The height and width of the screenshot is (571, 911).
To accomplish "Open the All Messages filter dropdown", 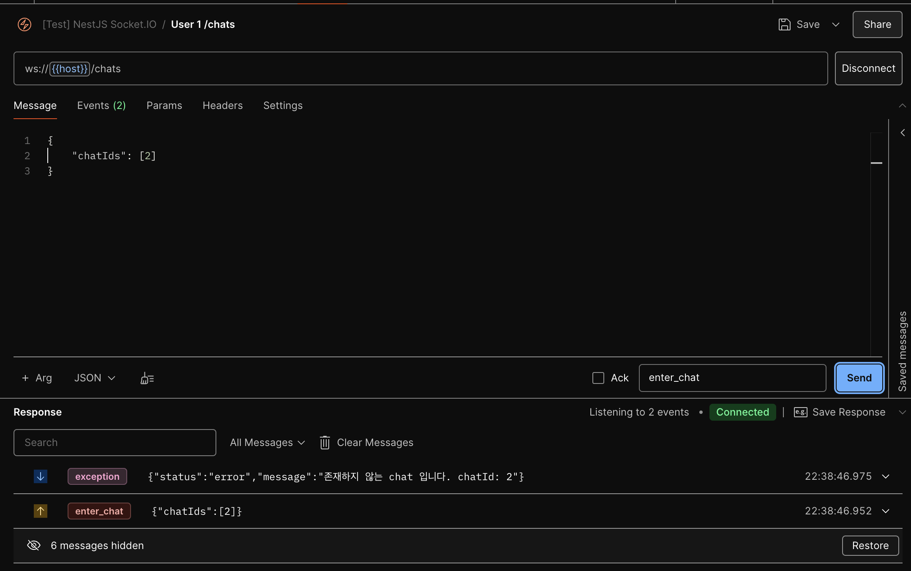I will (x=267, y=443).
